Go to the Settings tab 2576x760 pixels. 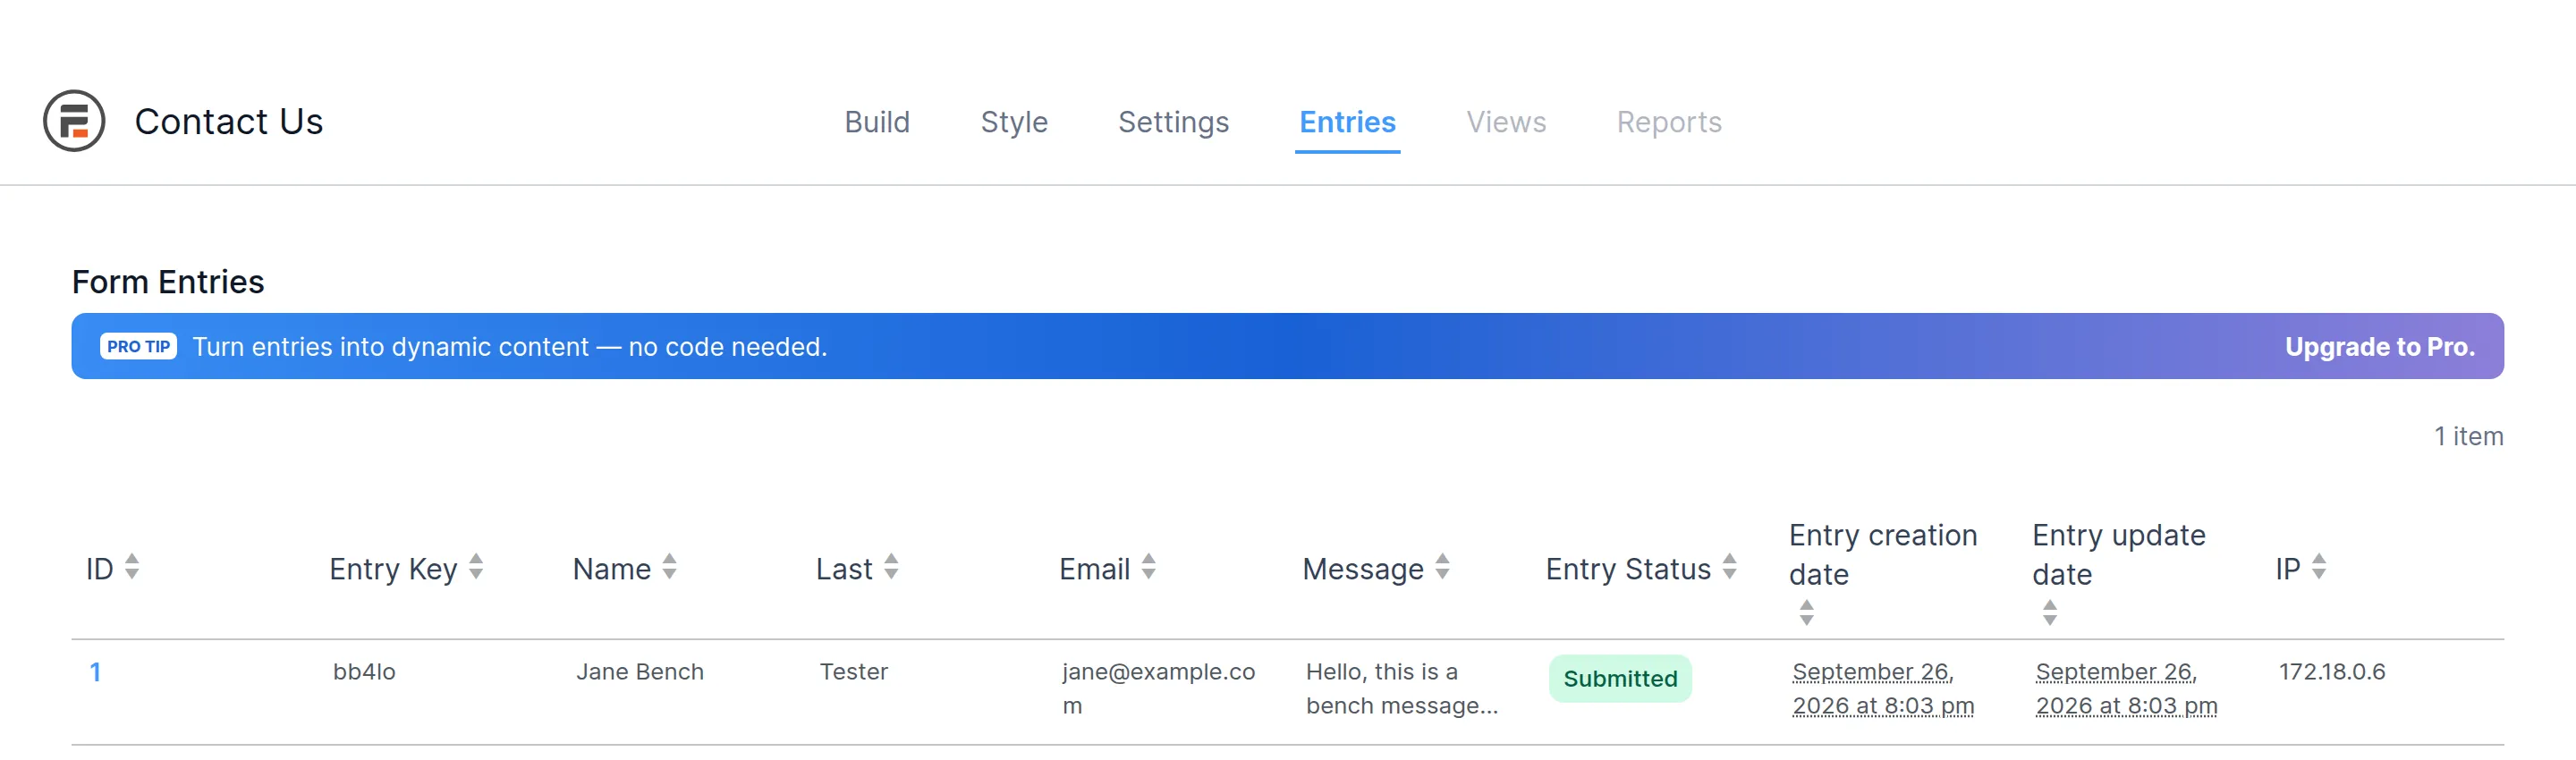(1173, 122)
